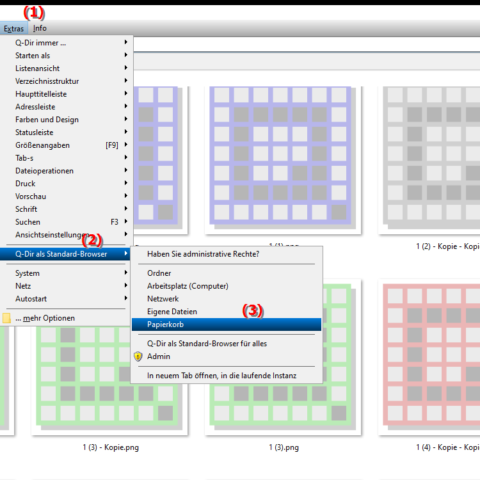The height and width of the screenshot is (480, 480).
Task: Select the Vorschau menu entry
Action: [67, 196]
